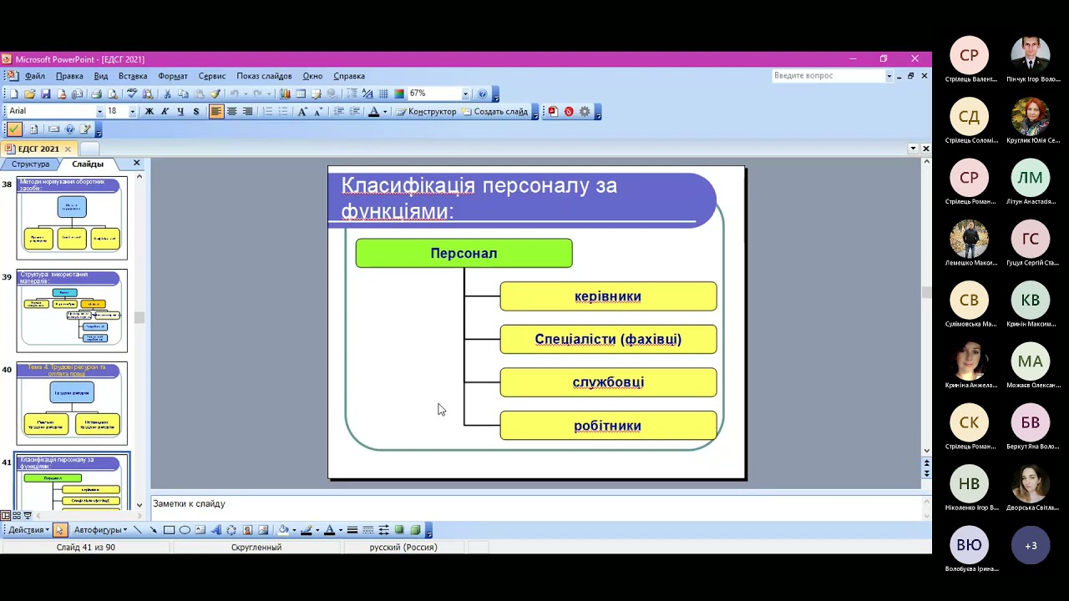Insert a diagram or organization chart
Screen dimensions: 1069x601
click(x=231, y=530)
